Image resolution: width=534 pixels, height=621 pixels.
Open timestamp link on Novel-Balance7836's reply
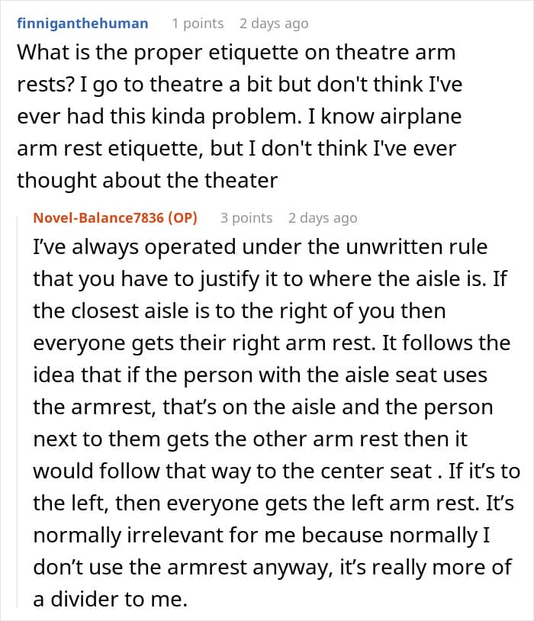(x=323, y=217)
